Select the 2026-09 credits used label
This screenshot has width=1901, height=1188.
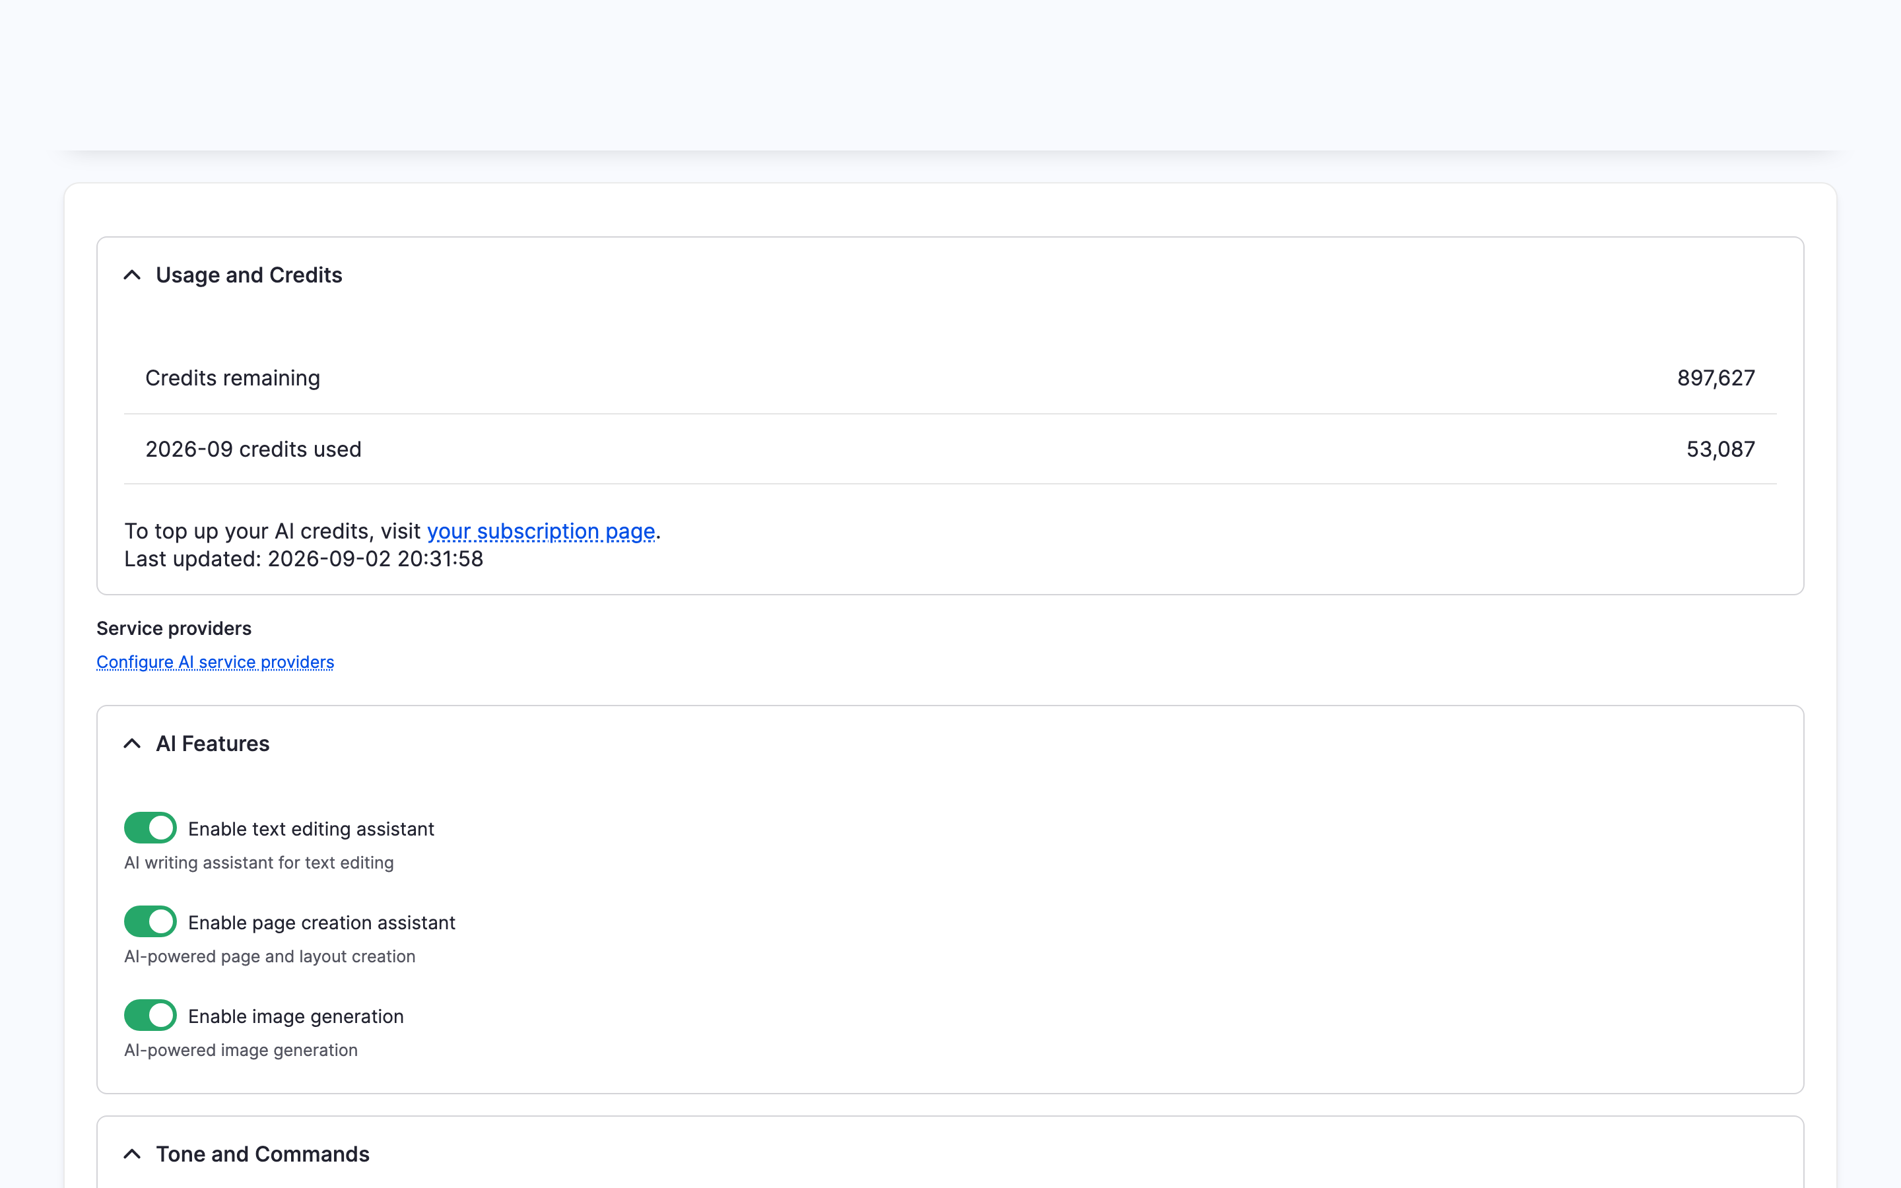(x=253, y=449)
